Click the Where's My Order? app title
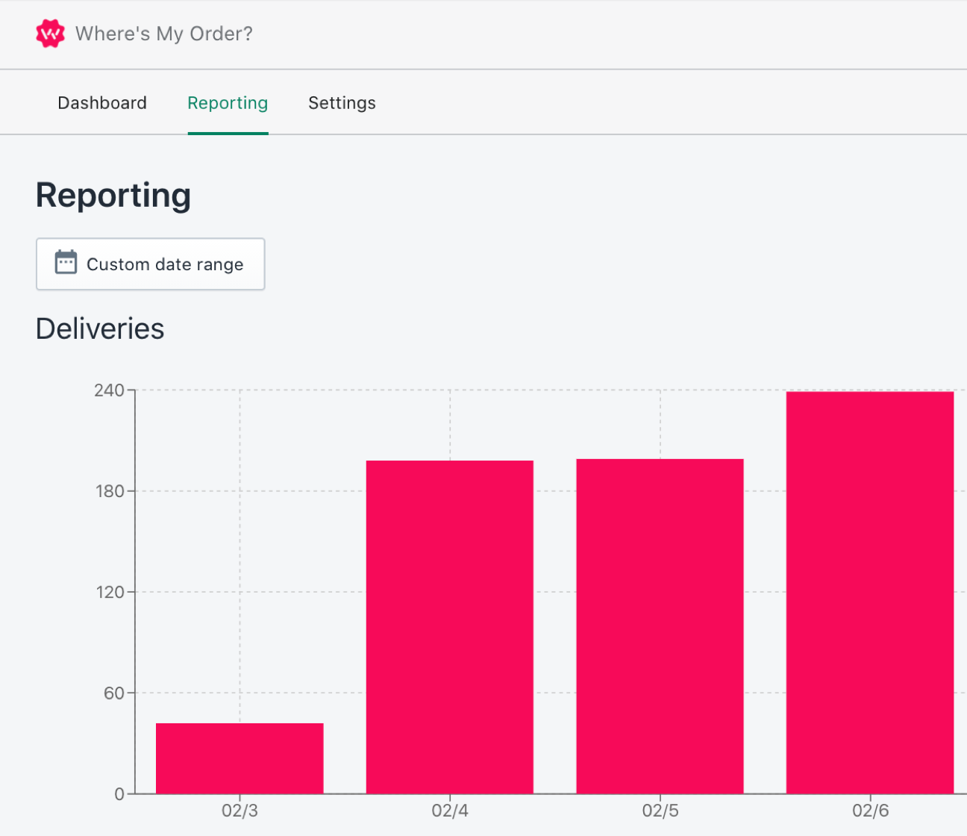The image size is (967, 836). point(164,34)
